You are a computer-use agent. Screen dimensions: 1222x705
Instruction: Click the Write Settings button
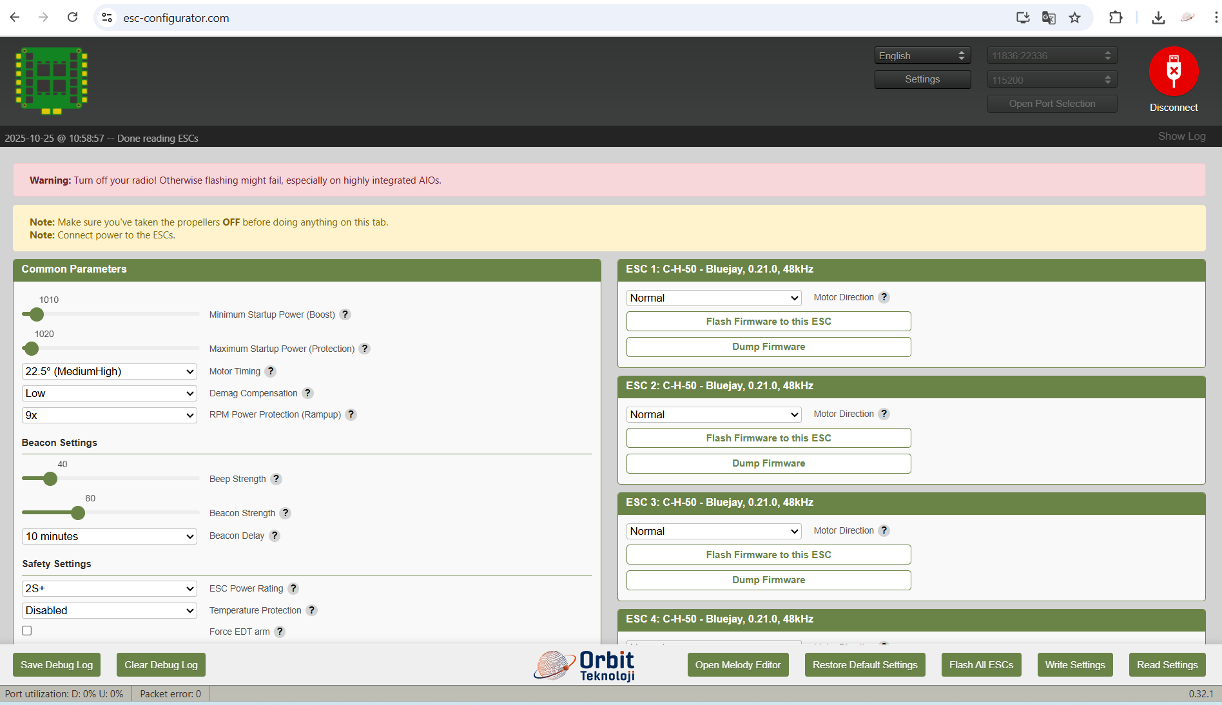click(x=1074, y=665)
